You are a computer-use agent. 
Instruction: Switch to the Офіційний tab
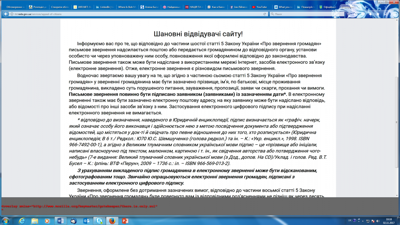(328, 7)
